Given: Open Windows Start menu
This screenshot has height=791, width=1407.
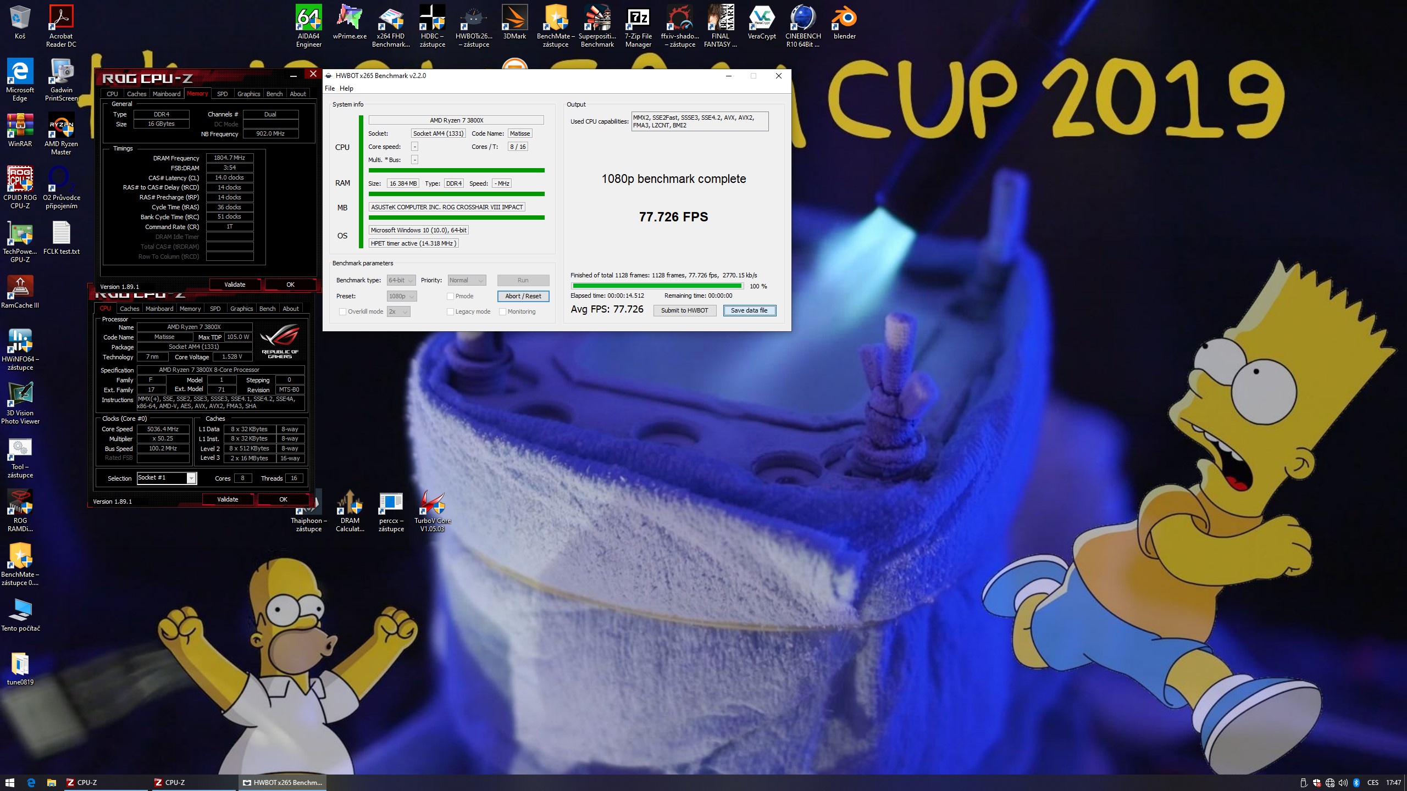Looking at the screenshot, I should point(9,782).
